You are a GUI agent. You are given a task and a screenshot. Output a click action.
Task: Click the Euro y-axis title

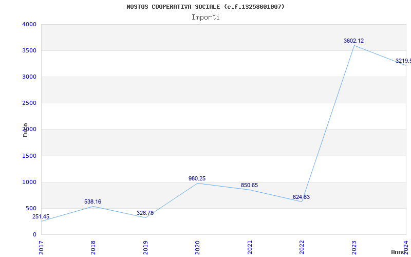click(25, 130)
